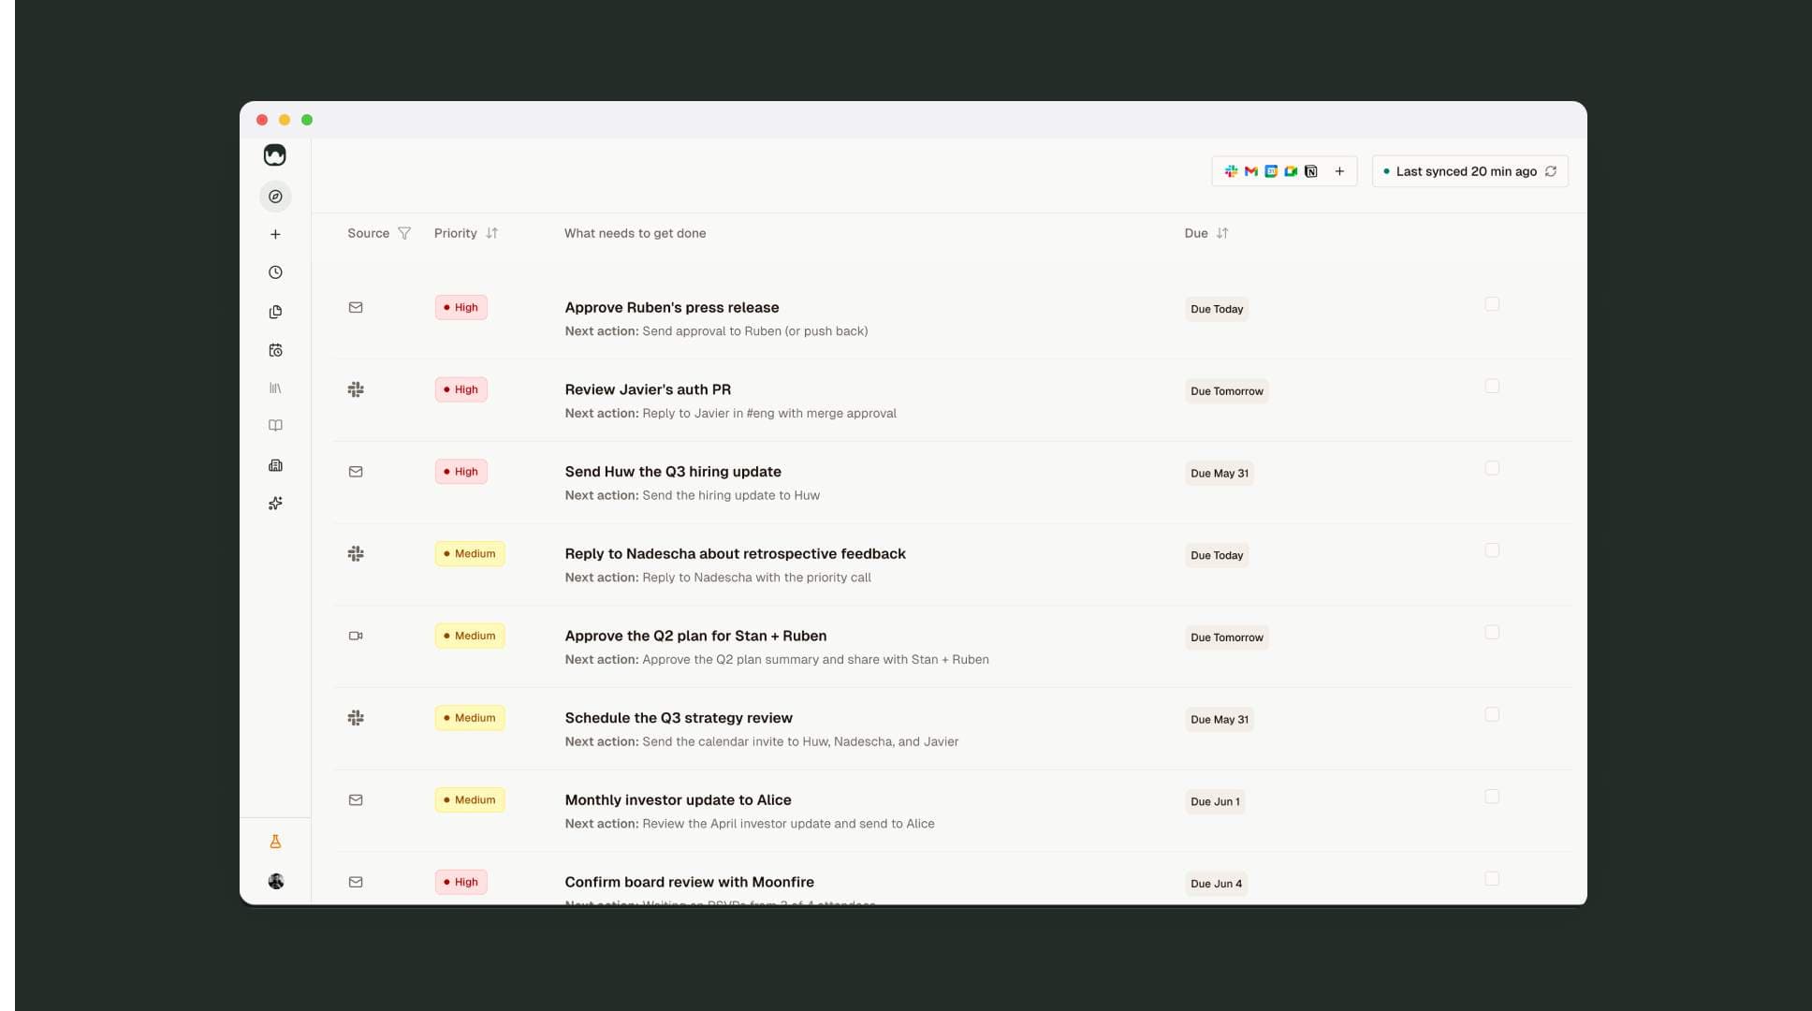The image size is (1812, 1011).
Task: Check off Schedule the Q3 strategy review
Action: pyautogui.click(x=1492, y=714)
